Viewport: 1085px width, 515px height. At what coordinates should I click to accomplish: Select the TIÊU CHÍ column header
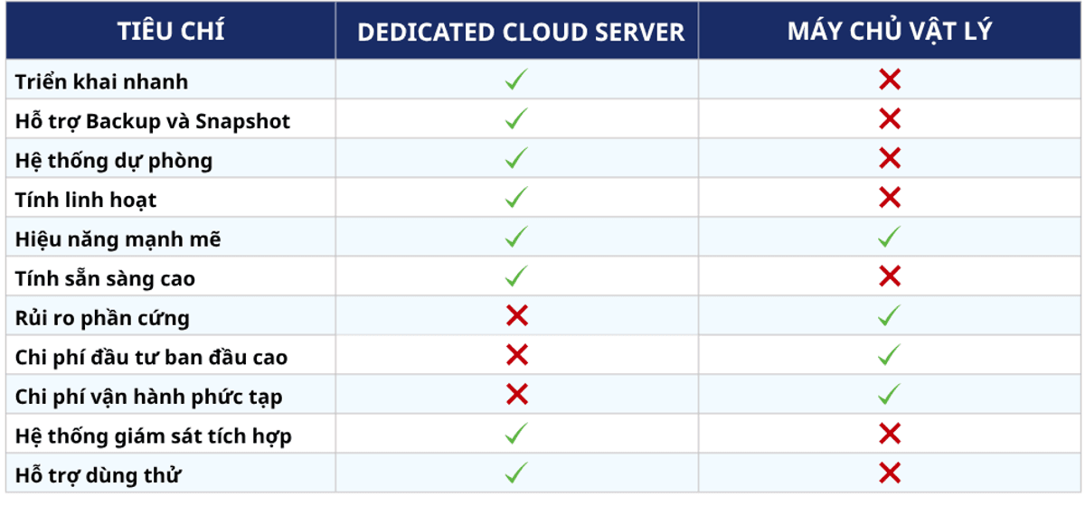pyautogui.click(x=171, y=32)
